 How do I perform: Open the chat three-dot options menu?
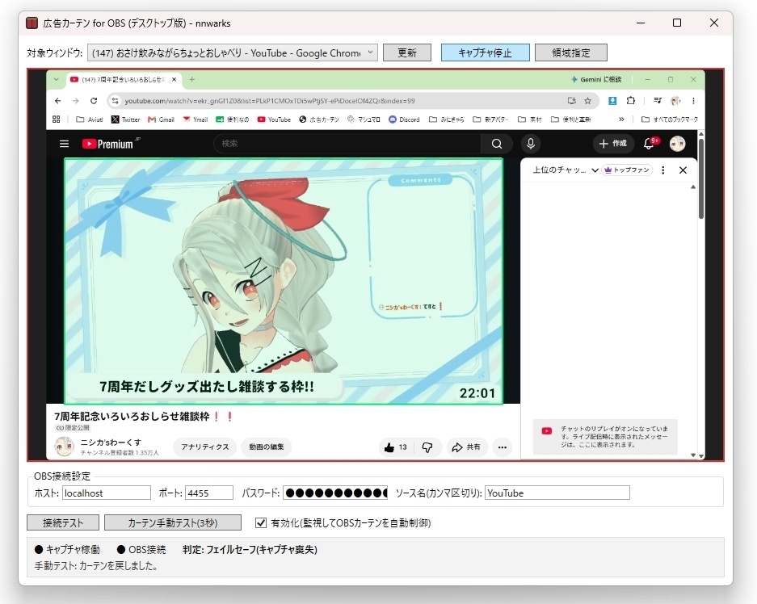[x=662, y=170]
